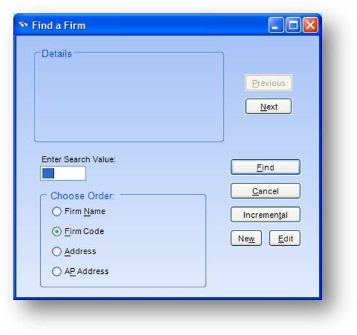Focus the Enter Search Value field
357x335 pixels.
[x=63, y=173]
